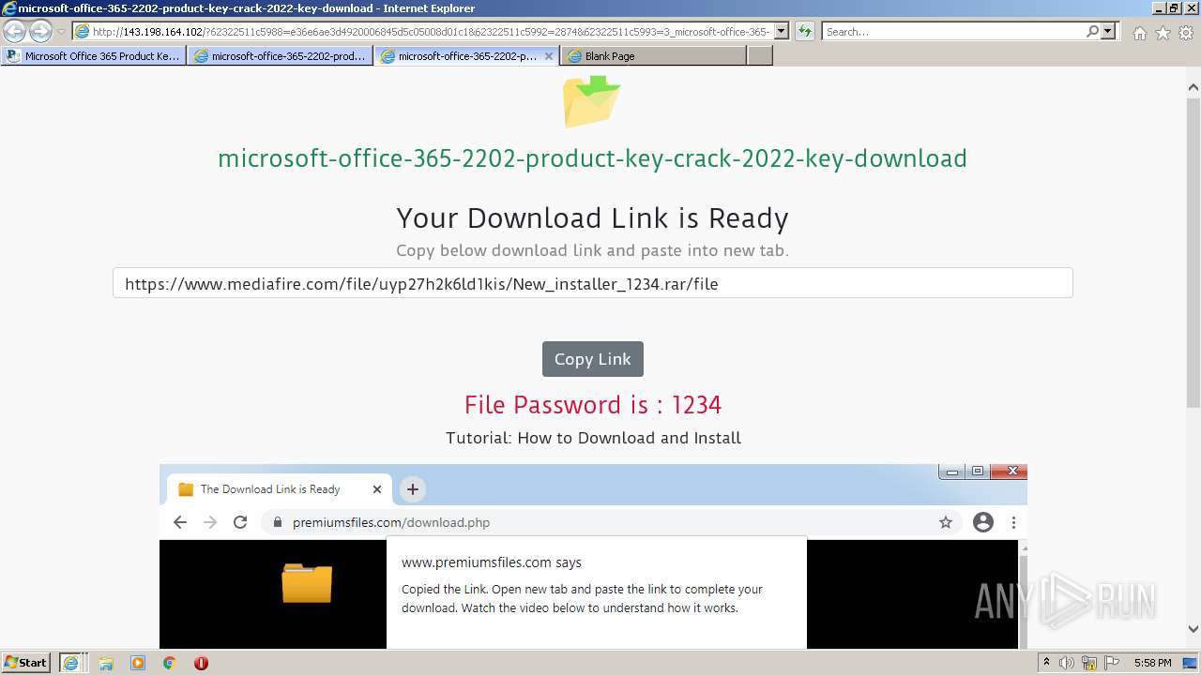1201x675 pixels.
Task: Open the IE Tools gear icon
Action: (x=1185, y=33)
